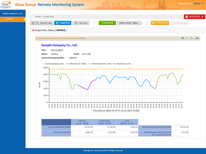Click the 1 Day Rolling button

coord(107,23)
